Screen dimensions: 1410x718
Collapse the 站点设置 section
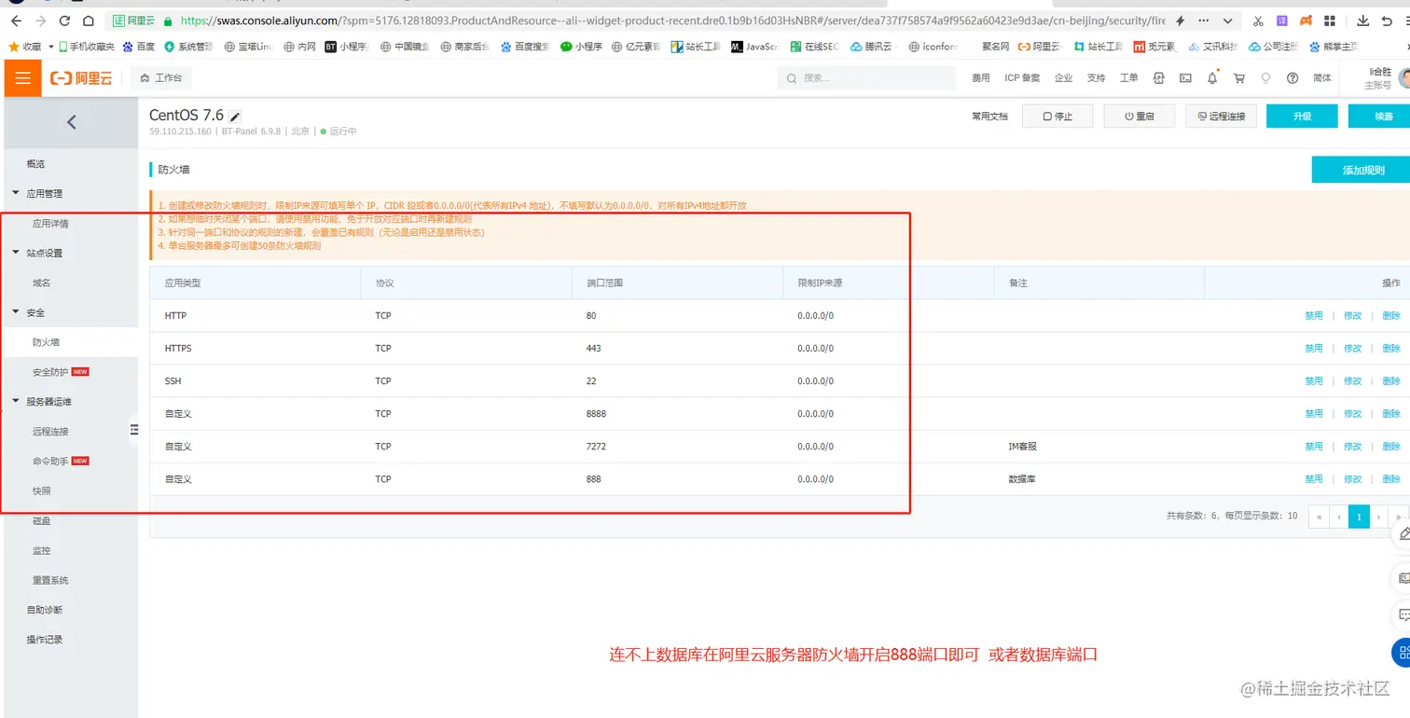tap(16, 253)
